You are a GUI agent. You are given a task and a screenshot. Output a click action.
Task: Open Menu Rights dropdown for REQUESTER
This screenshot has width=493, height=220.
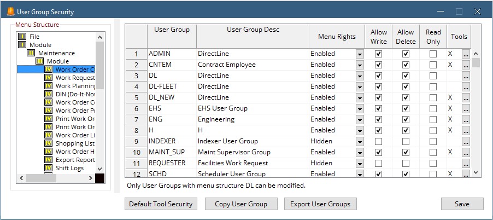(359, 163)
